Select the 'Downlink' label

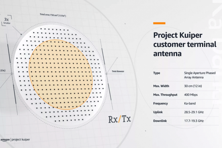[x=160, y=121]
